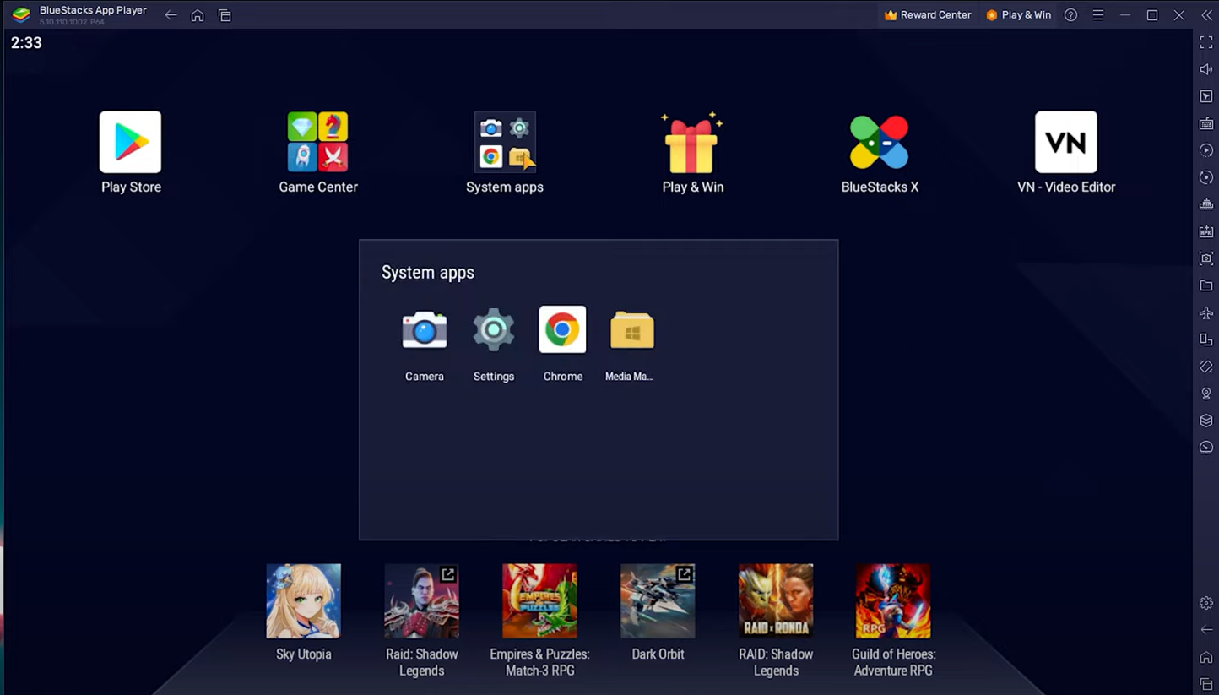This screenshot has height=695, width=1219.
Task: Enable airplane mode via the sidebar icon
Action: [x=1205, y=312]
